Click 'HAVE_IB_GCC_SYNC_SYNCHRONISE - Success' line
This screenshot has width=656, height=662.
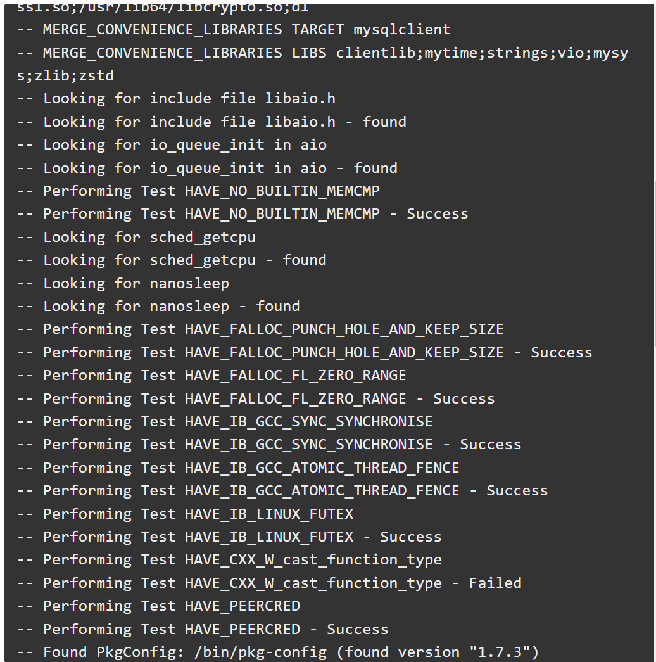point(269,445)
